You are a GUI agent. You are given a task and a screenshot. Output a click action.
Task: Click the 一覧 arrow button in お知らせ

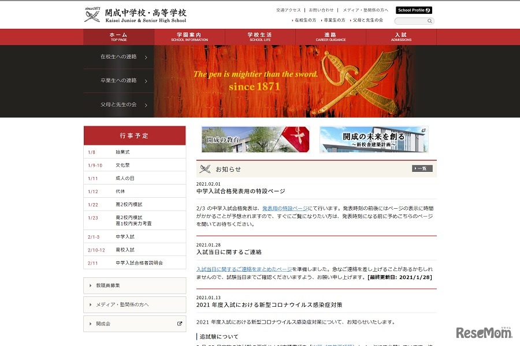pos(421,168)
